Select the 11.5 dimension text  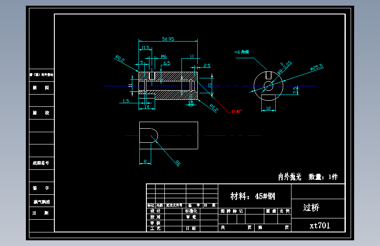click(146, 47)
